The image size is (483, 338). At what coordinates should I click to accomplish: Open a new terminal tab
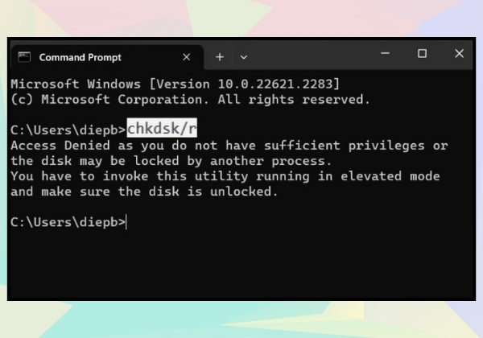click(220, 57)
